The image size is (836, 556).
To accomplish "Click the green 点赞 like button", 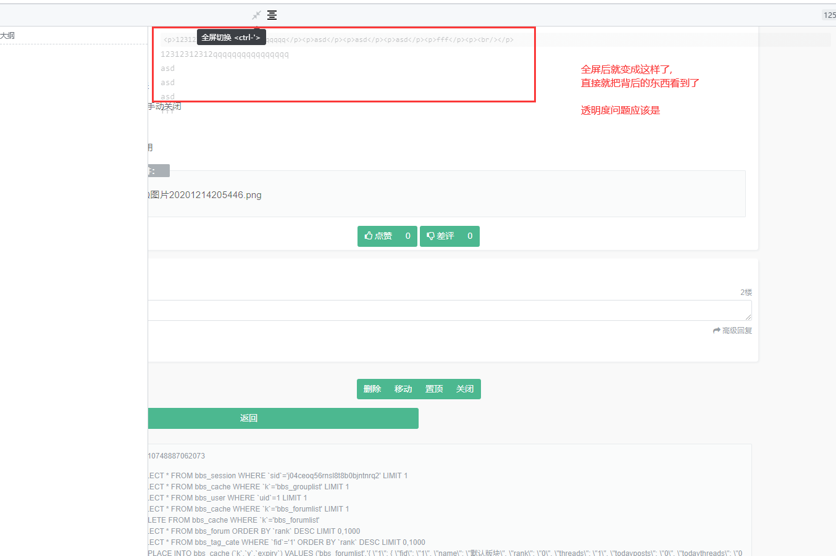I will tap(387, 236).
